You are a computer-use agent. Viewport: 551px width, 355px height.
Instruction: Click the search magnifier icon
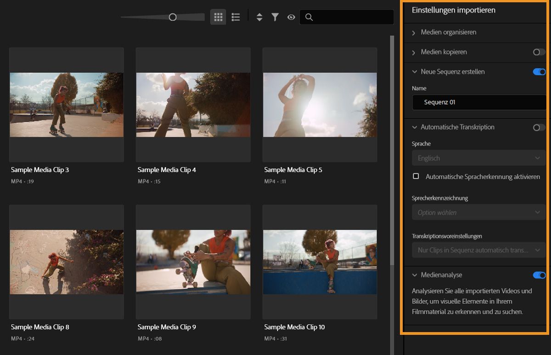[x=309, y=17]
